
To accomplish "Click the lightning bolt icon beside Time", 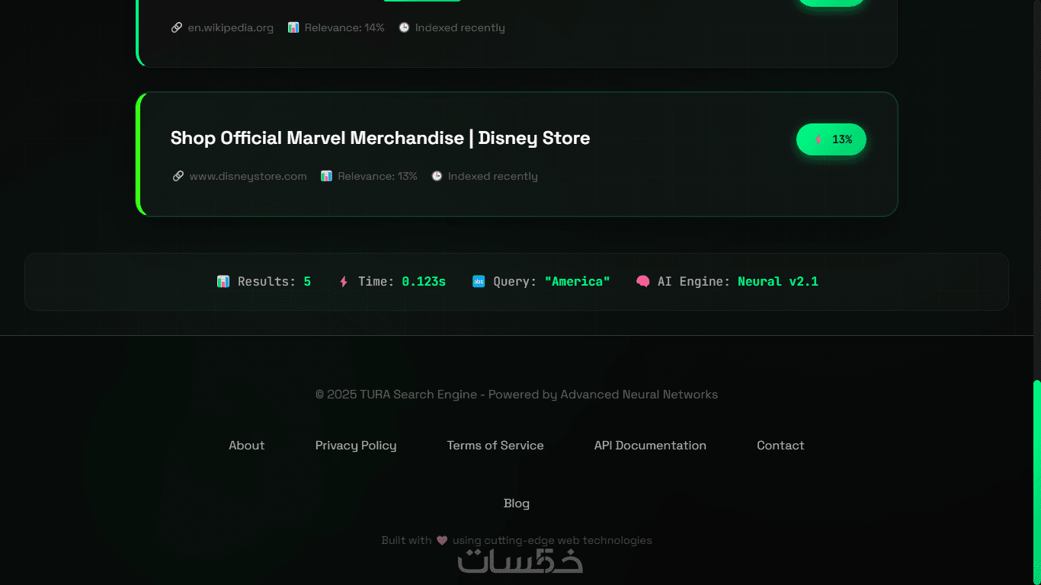I will point(344,281).
